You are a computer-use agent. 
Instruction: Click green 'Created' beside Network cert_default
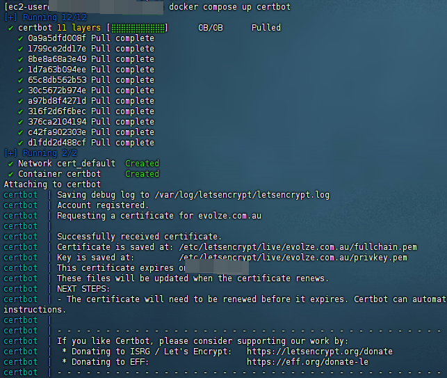point(142,164)
